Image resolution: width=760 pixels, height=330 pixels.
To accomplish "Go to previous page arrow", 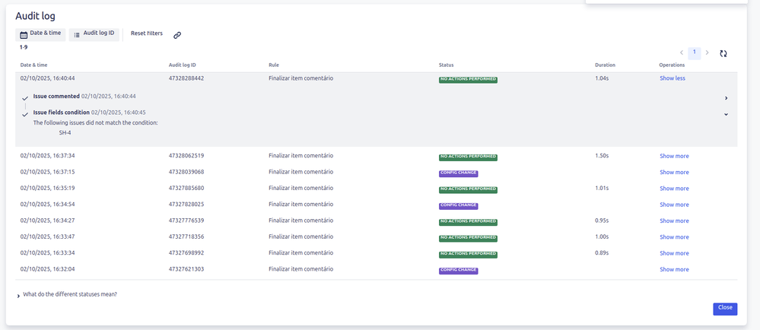I will 682,52.
